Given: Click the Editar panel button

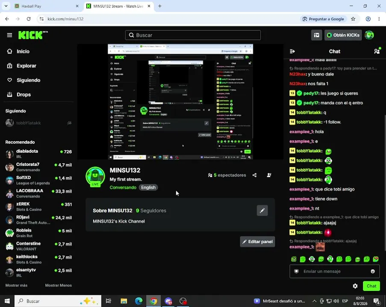Looking at the screenshot, I should (x=257, y=242).
